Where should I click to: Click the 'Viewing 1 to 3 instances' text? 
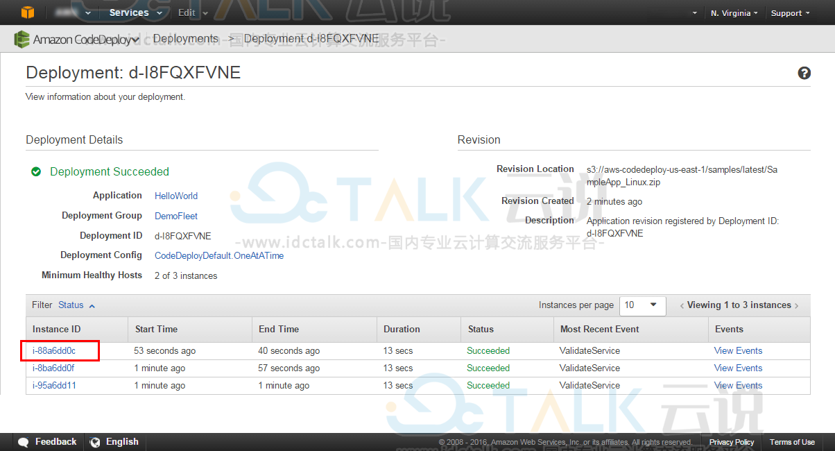click(739, 305)
